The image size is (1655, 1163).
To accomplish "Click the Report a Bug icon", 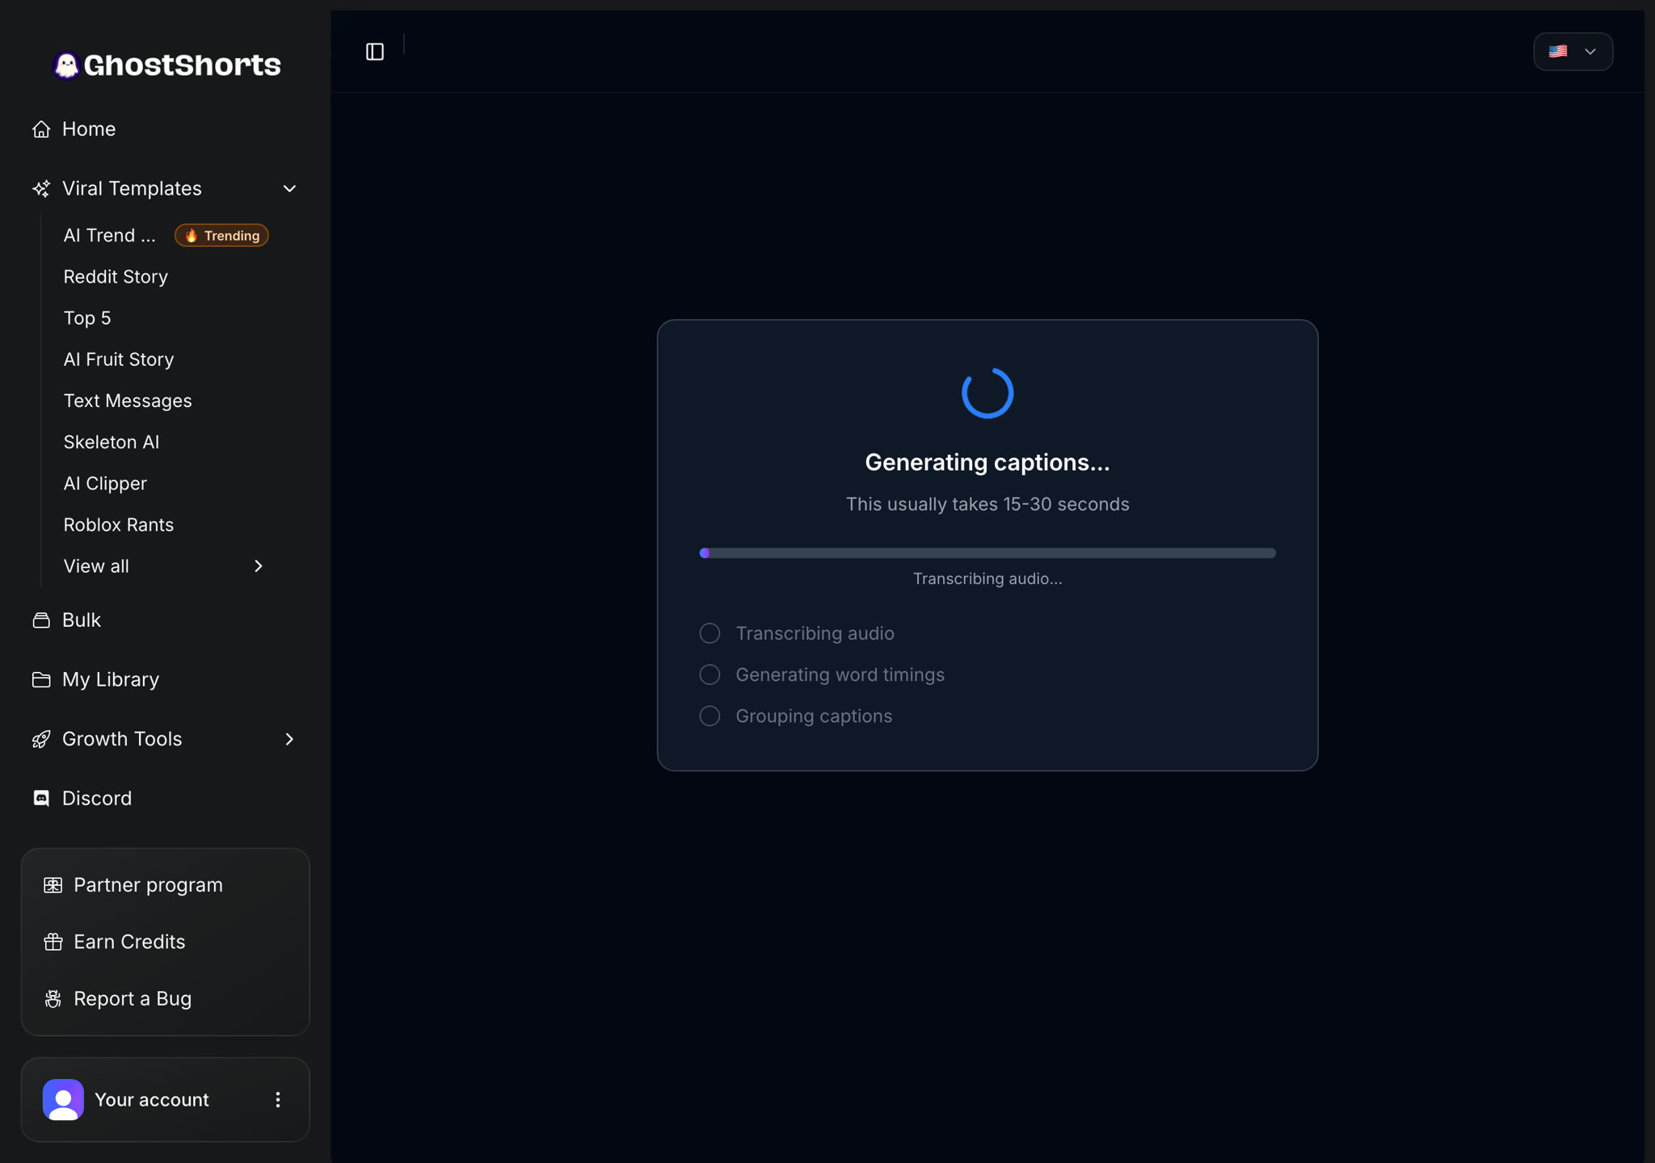I will (x=53, y=999).
